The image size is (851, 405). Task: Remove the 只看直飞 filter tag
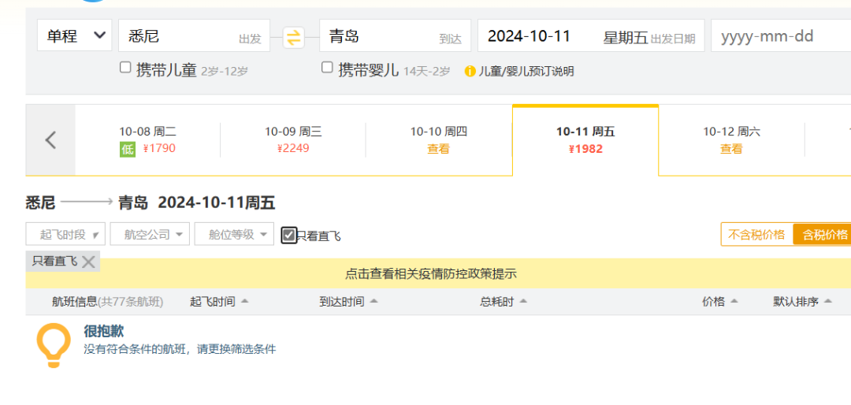88,262
